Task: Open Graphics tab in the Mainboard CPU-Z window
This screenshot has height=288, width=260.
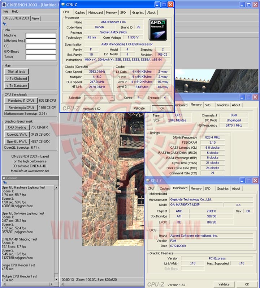Action: [222, 189]
